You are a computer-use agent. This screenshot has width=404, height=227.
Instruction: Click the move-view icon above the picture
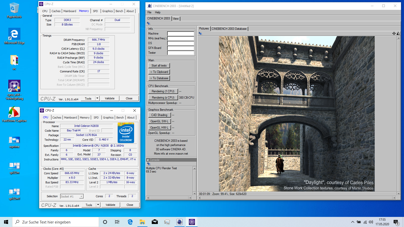[394, 33]
